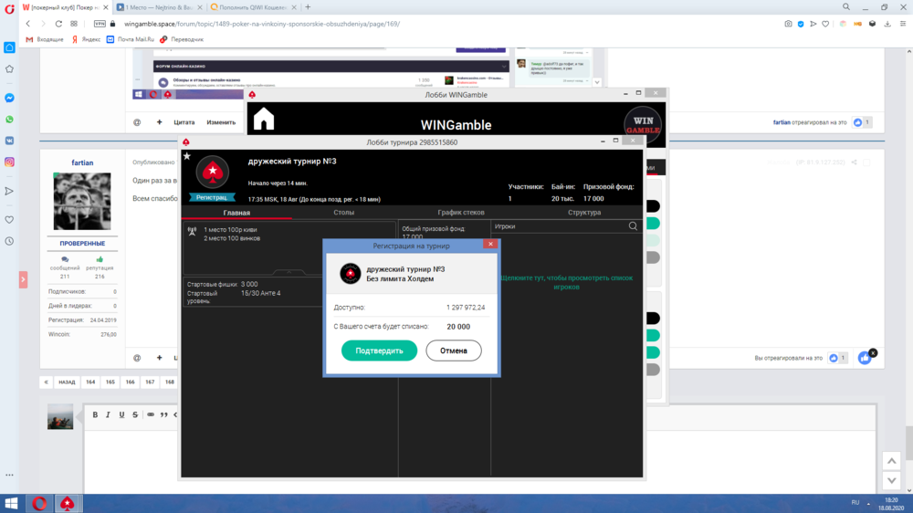This screenshot has width=913, height=513.
Task: Switch to the Столы tab
Action: (x=343, y=213)
